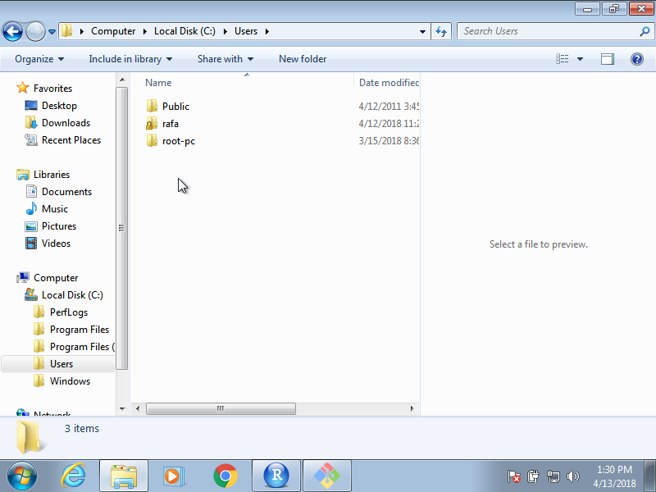Click navigation pane scroll down arrow
This screenshot has height=492, width=656.
click(x=121, y=408)
